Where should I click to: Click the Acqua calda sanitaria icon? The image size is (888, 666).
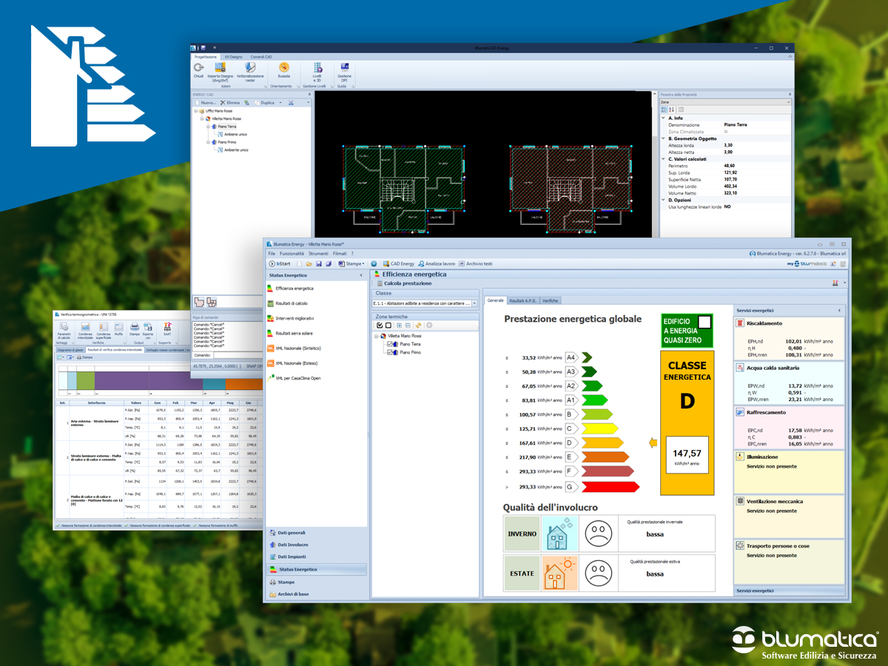pyautogui.click(x=741, y=367)
